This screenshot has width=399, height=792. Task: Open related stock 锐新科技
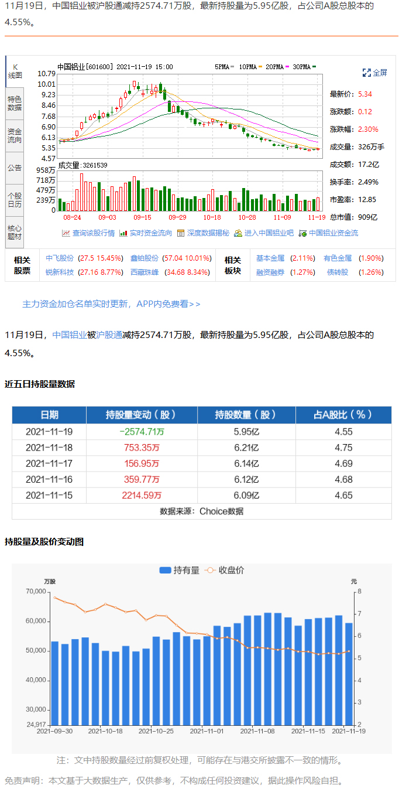[60, 272]
